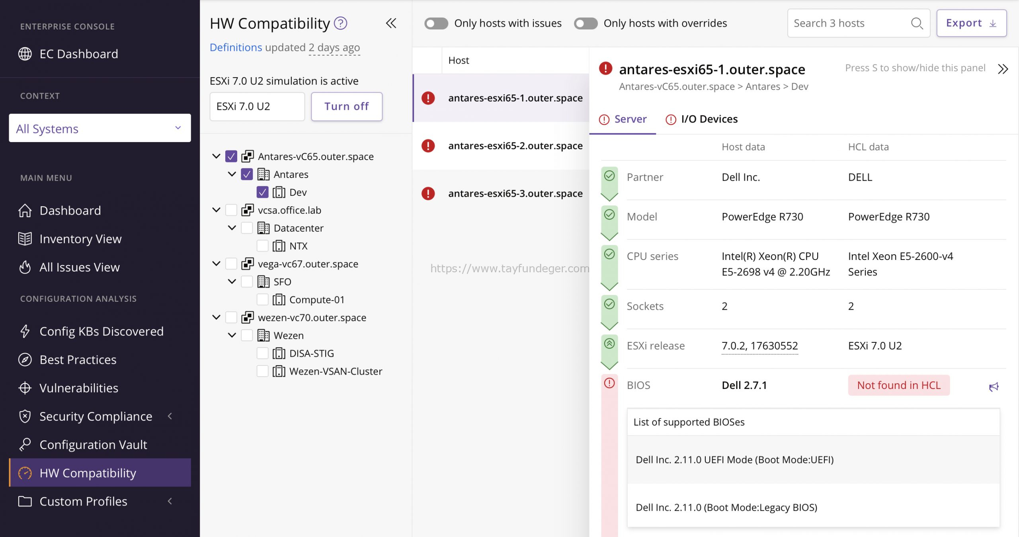1019x537 pixels.
Task: Switch to the Server tab
Action: click(623, 119)
